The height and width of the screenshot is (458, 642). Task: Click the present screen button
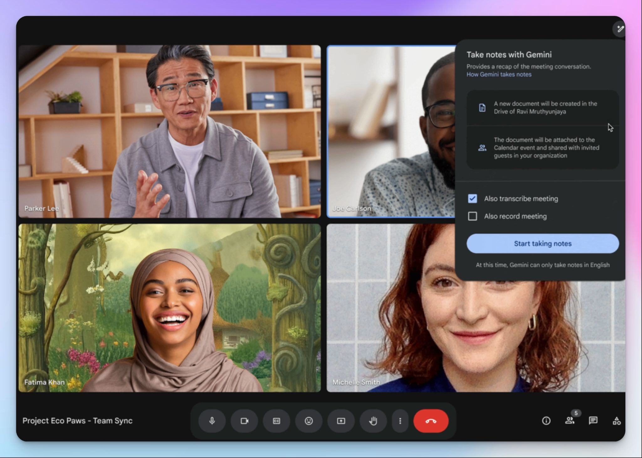341,421
